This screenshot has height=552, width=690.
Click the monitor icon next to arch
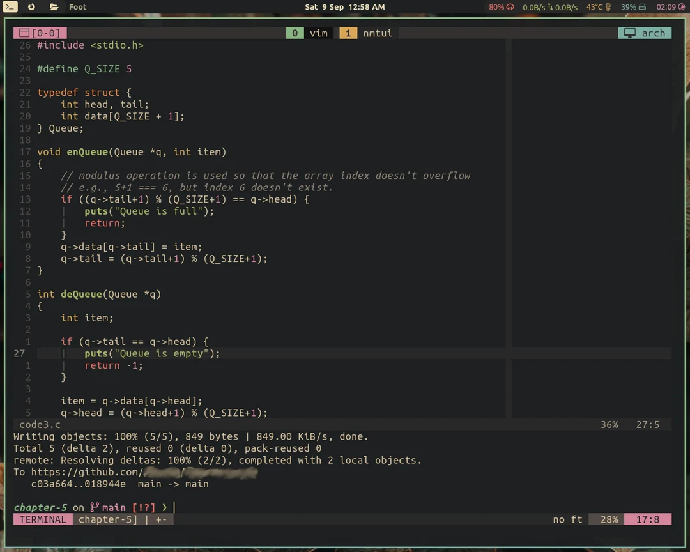tap(630, 33)
